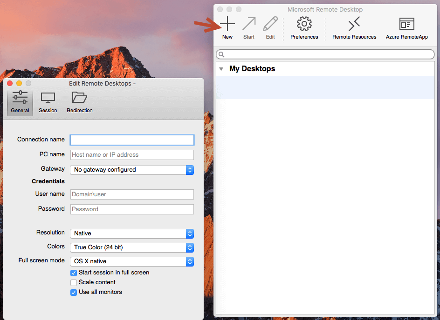Click the My Desktops heading text
440x320 pixels.
pyautogui.click(x=252, y=69)
